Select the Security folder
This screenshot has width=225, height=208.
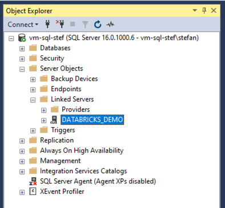(52, 58)
